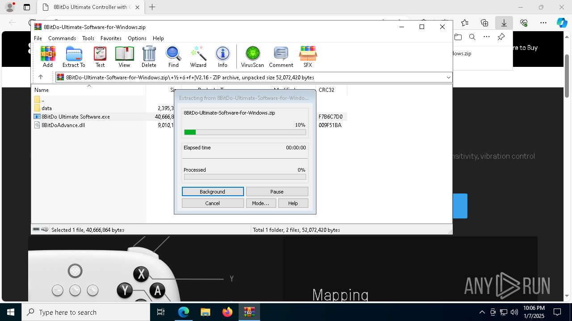572x321 pixels.
Task: Click the Mode... button
Action: 261,203
